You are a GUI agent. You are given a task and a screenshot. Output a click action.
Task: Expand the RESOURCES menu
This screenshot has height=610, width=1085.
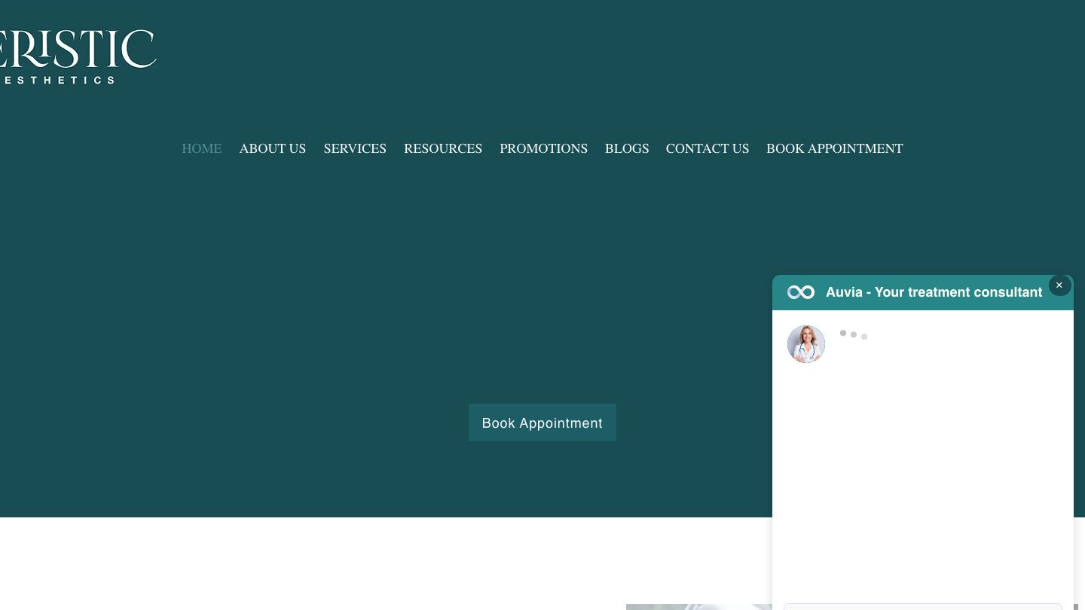click(x=442, y=148)
